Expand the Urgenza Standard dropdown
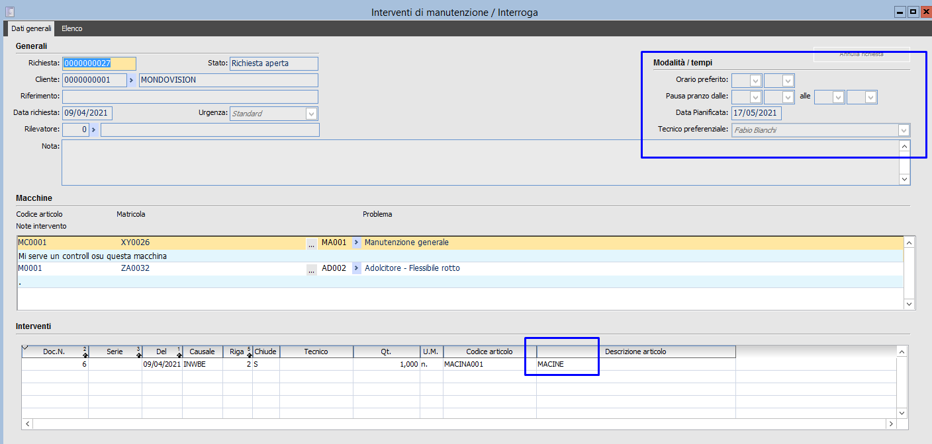 (311, 114)
